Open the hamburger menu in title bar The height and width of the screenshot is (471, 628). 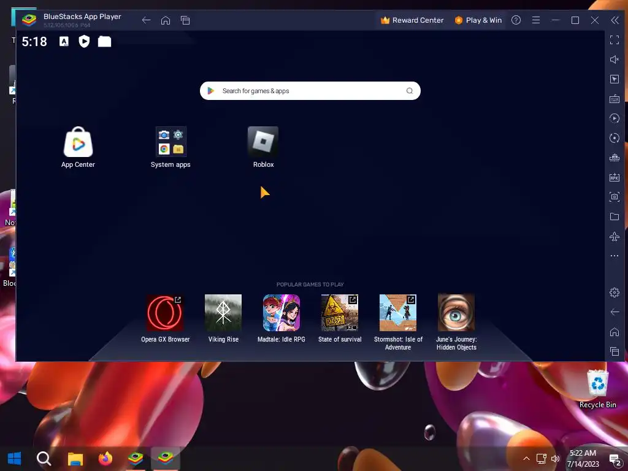tap(536, 20)
